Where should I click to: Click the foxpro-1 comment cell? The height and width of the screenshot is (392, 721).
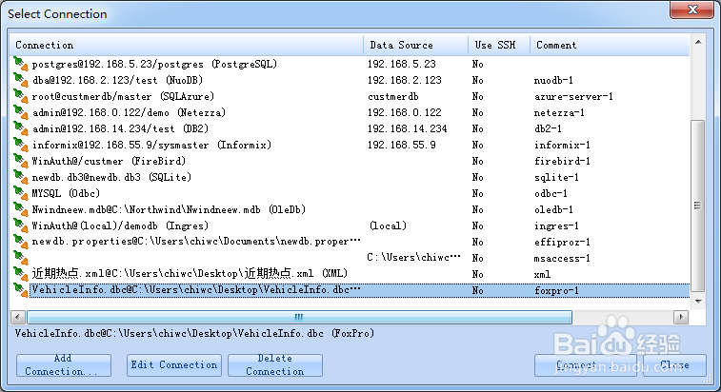[556, 290]
